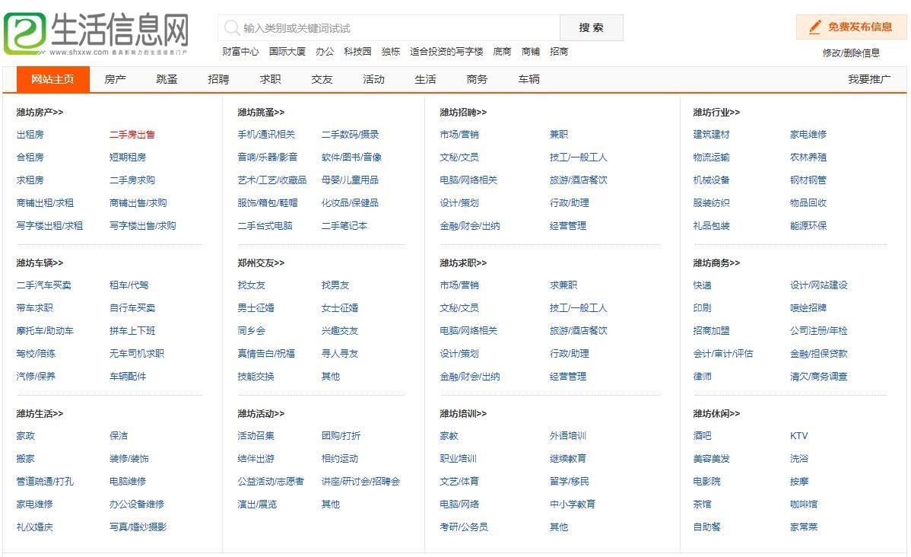Open the 外语培训 link
This screenshot has height=557, width=911.
pyautogui.click(x=567, y=435)
